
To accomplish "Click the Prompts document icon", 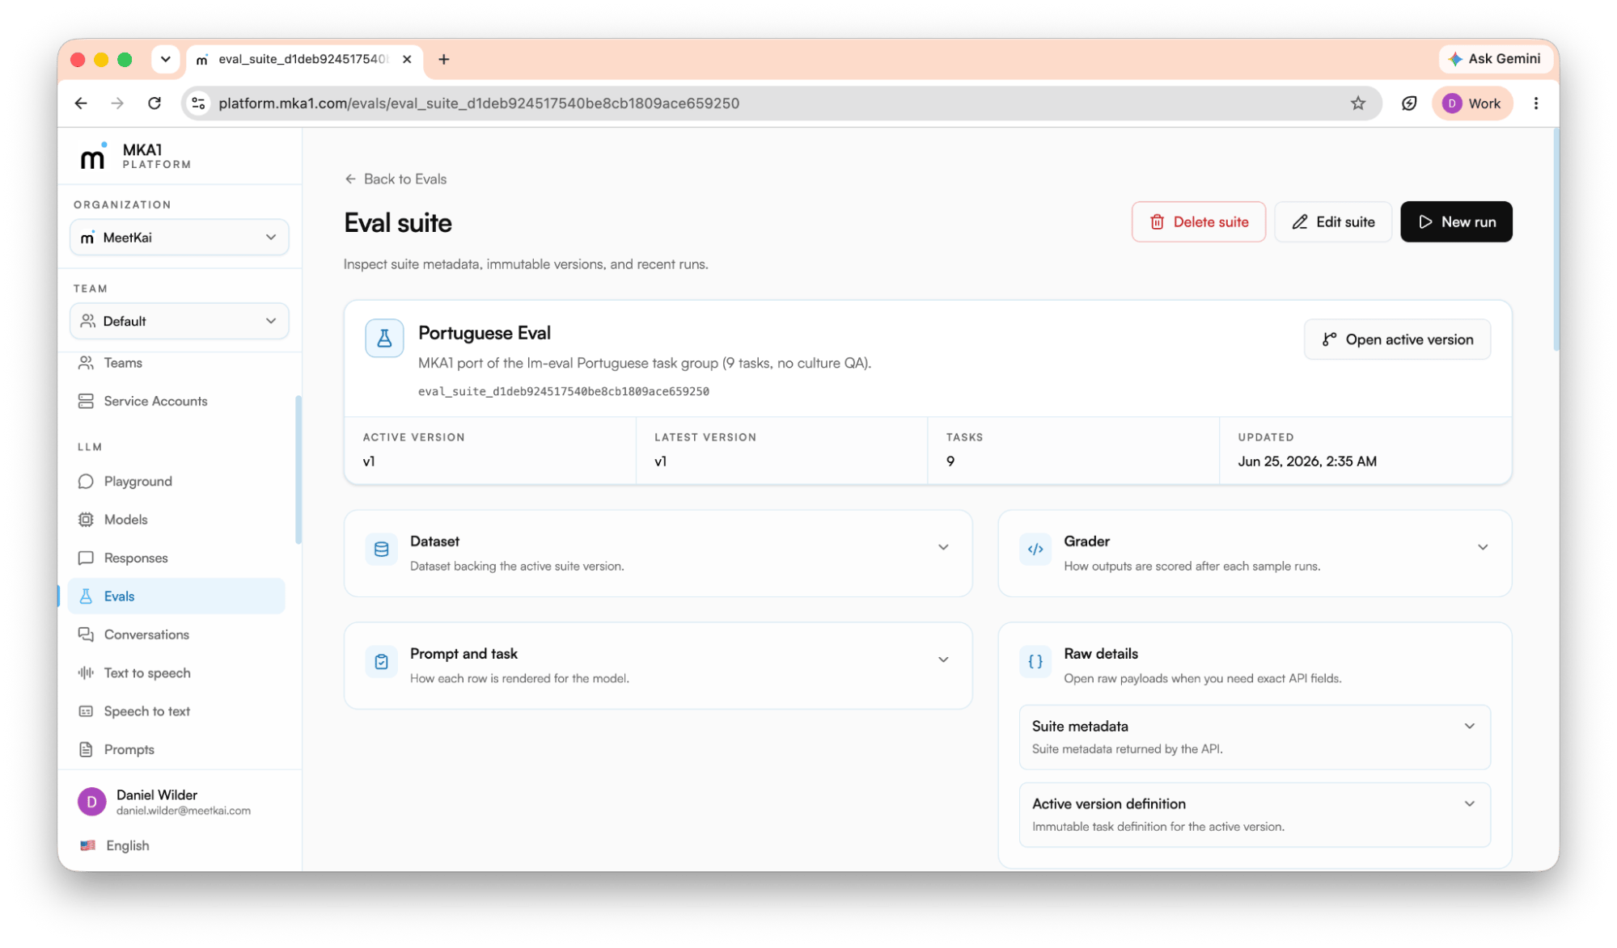I will [x=86, y=750].
